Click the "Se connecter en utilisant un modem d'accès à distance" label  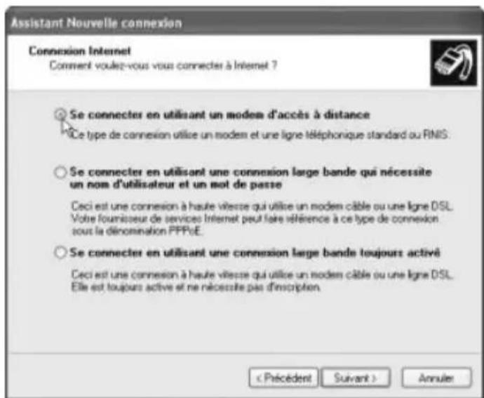220,114
